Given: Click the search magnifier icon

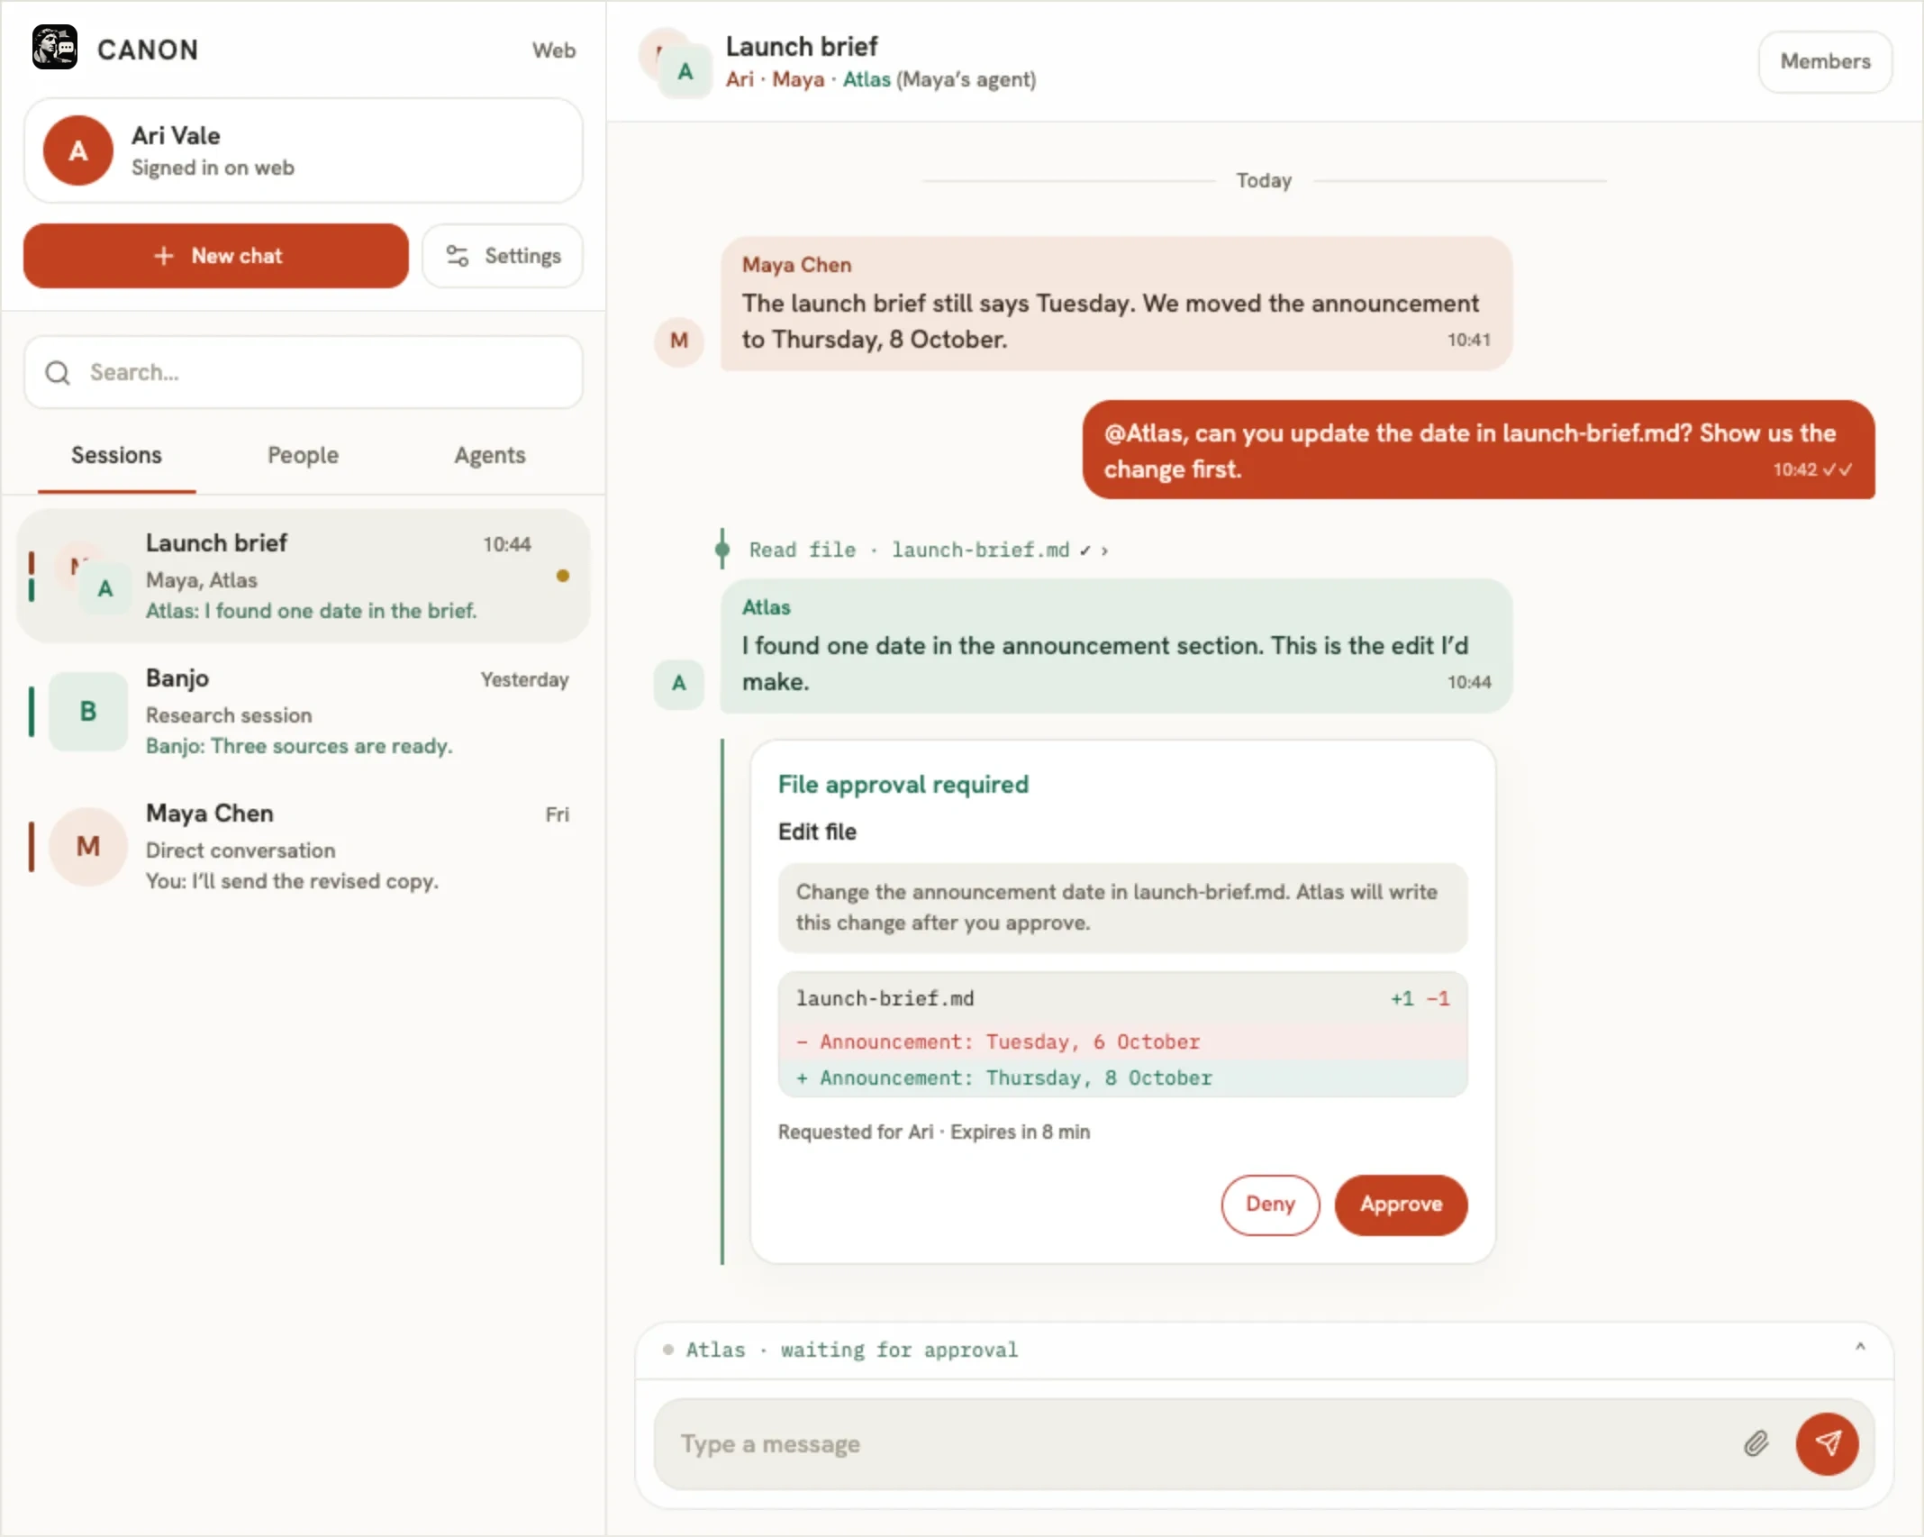Looking at the screenshot, I should pos(58,372).
